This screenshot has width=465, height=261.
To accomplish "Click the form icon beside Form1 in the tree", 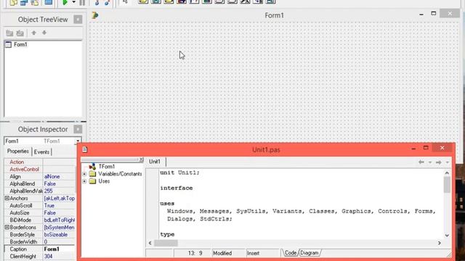I will tap(8, 45).
